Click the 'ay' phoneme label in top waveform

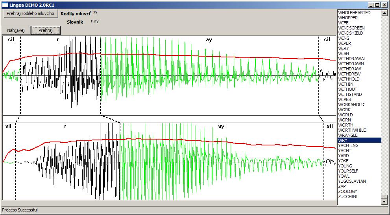click(x=209, y=40)
